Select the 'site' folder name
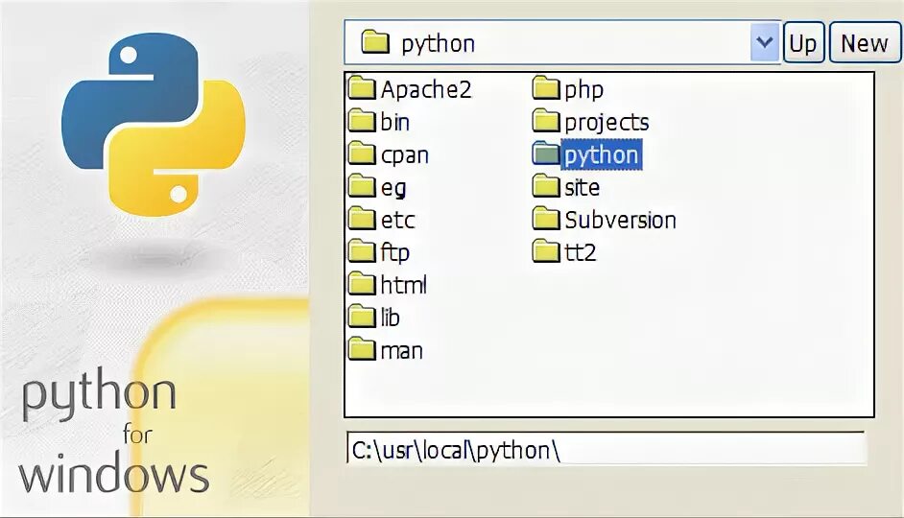 tap(582, 187)
